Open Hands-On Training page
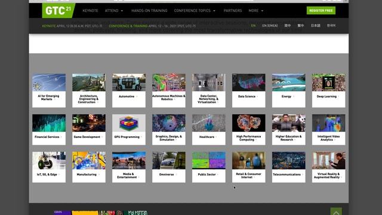The image size is (382, 215). pos(149,11)
